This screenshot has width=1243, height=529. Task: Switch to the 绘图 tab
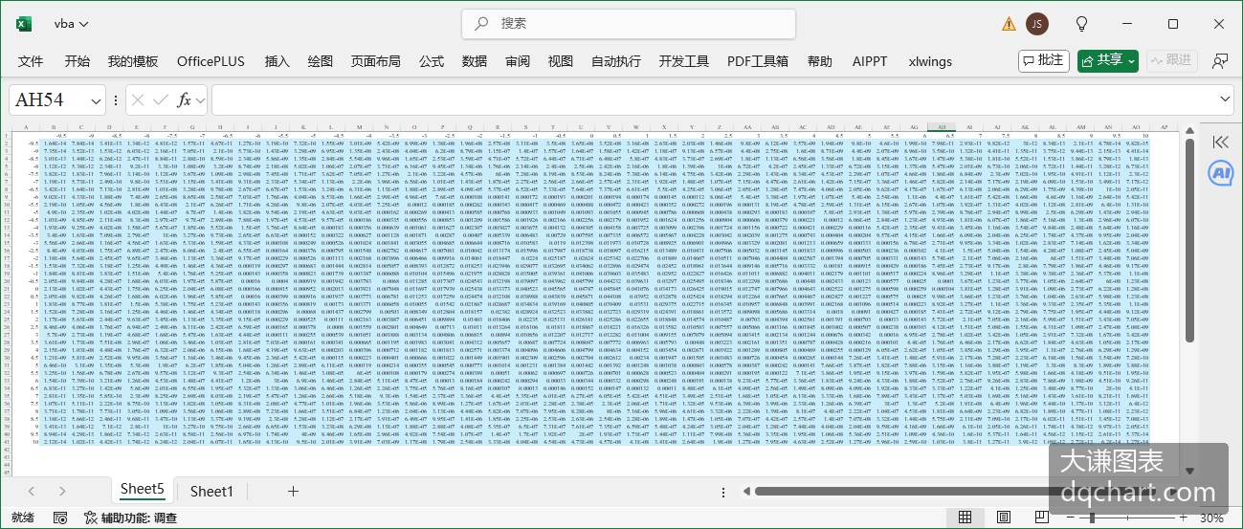point(321,61)
